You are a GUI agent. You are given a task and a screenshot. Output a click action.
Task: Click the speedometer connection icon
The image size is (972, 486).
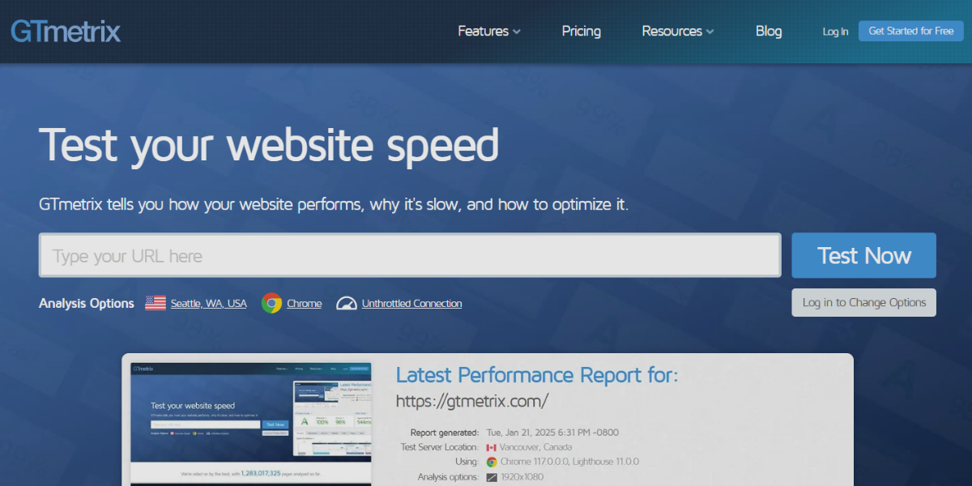coord(347,303)
